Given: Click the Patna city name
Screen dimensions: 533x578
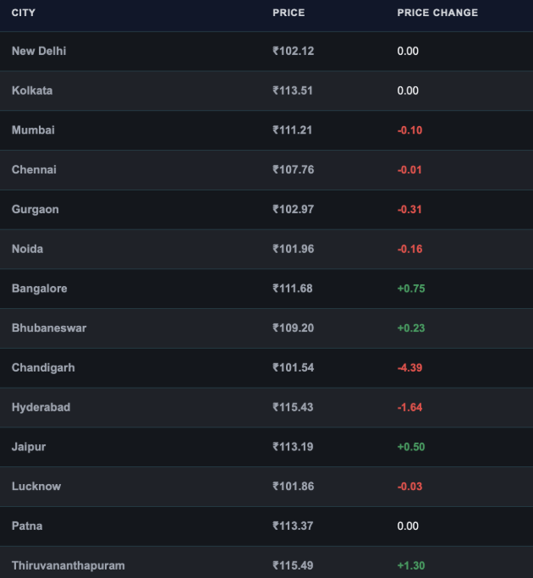Looking at the screenshot, I should tap(27, 526).
